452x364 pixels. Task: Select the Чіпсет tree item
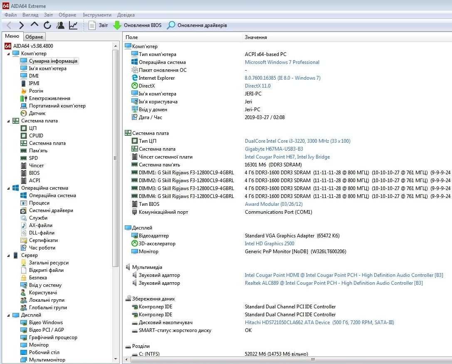[36, 166]
